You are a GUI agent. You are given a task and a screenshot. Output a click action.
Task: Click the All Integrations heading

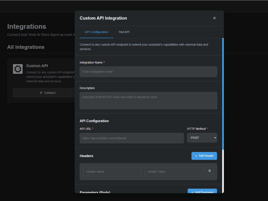pos(26,47)
